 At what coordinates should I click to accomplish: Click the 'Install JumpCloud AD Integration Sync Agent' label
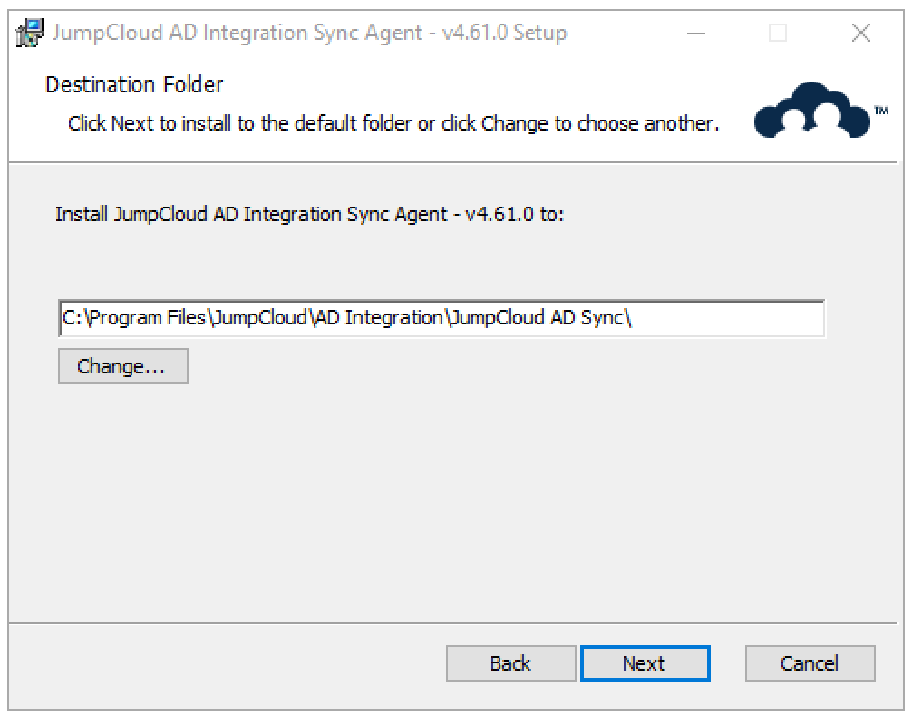pos(309,215)
